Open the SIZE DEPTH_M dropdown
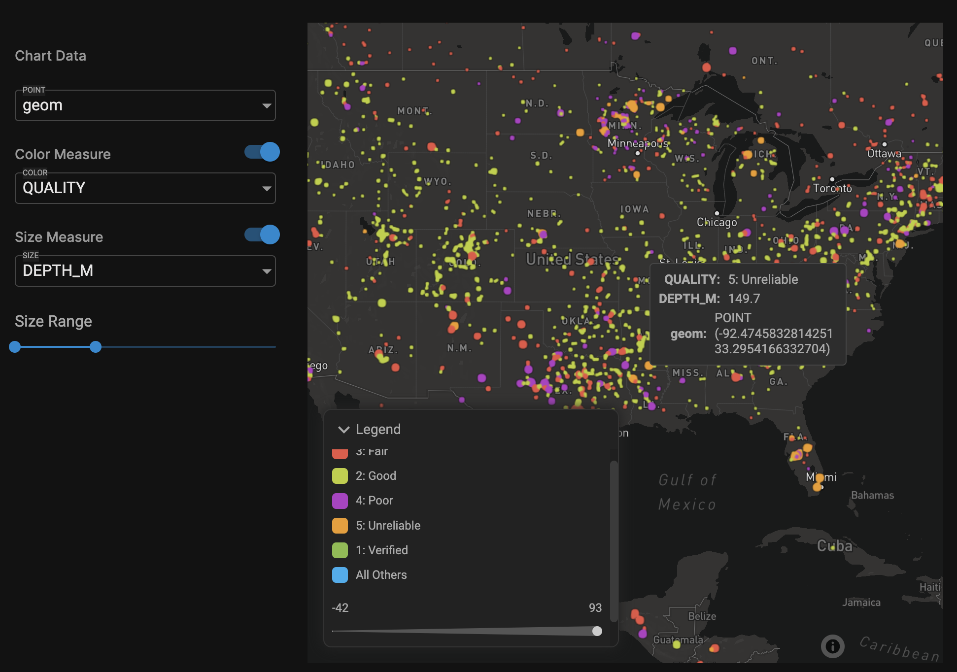 tap(145, 271)
